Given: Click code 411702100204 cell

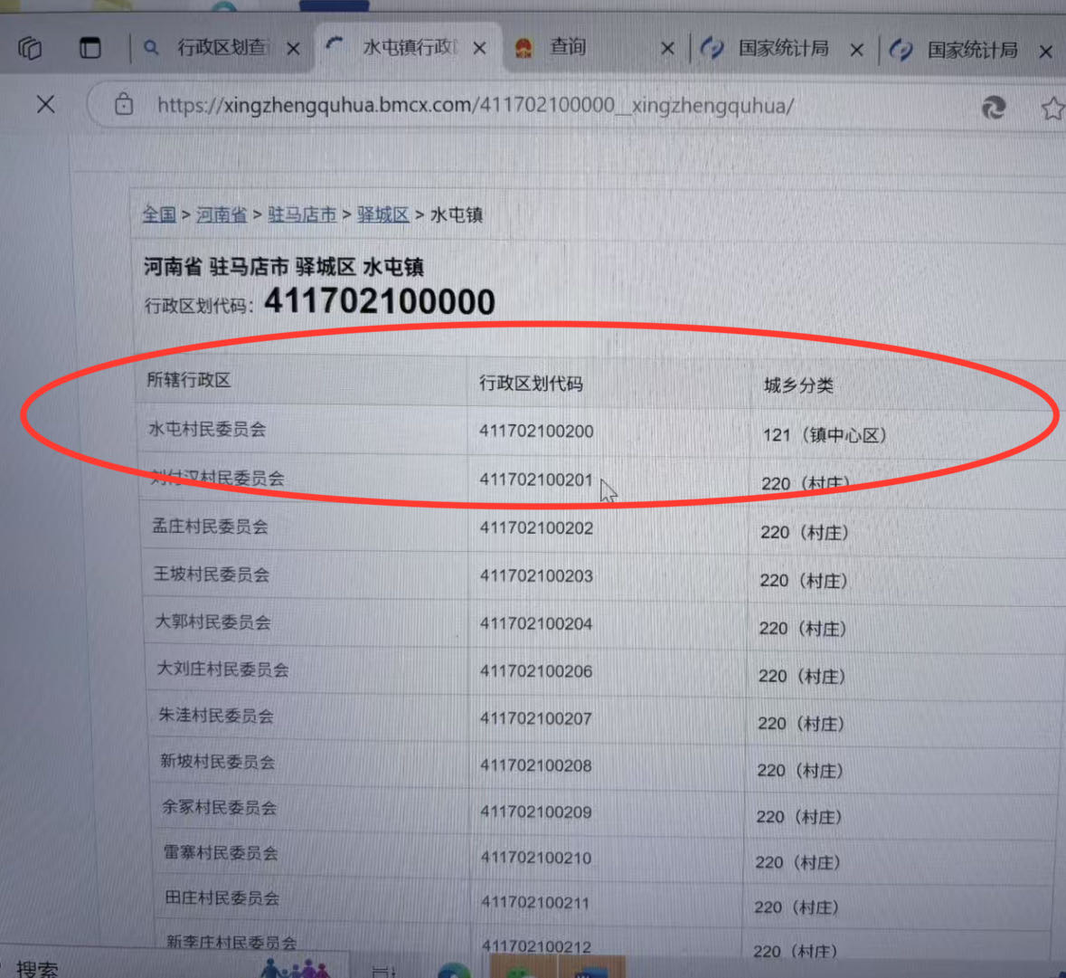Looking at the screenshot, I should click(536, 623).
